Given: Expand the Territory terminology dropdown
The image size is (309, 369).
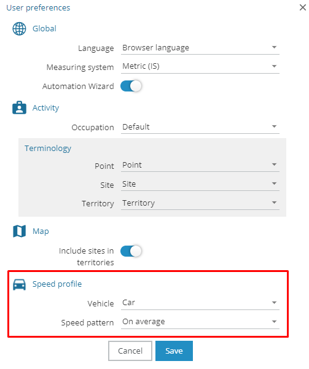Looking at the screenshot, I should pos(200,203).
